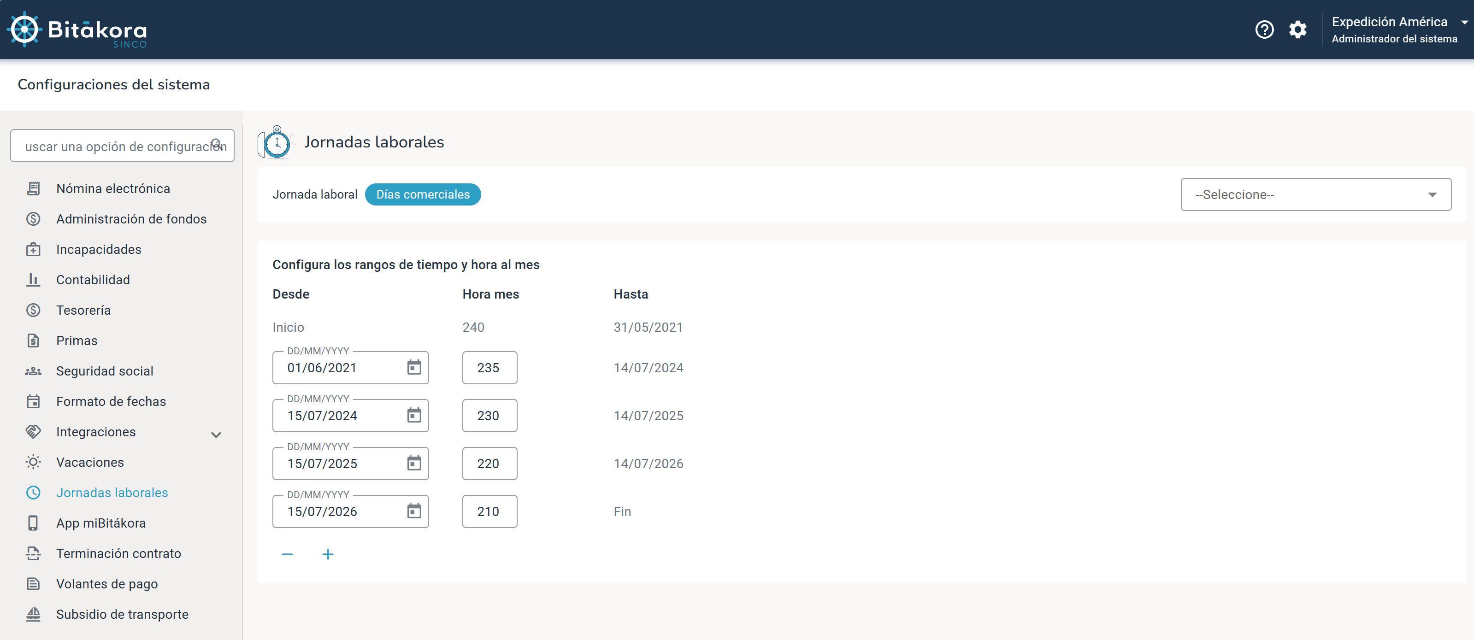This screenshot has width=1474, height=640.
Task: Edit the 220 hours per month field
Action: pos(490,463)
